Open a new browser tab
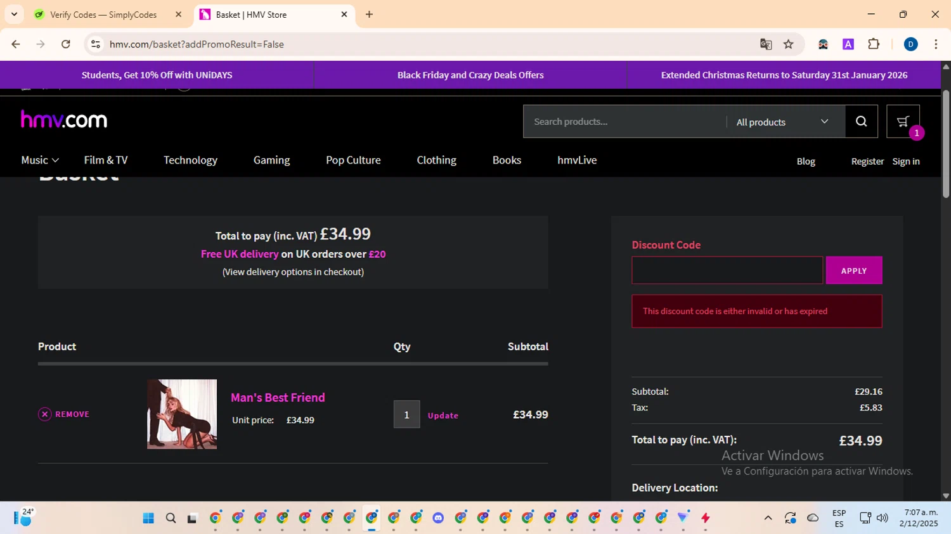This screenshot has height=534, width=951. tap(369, 15)
